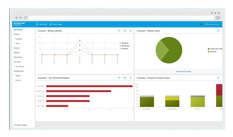The image size is (233, 137).
Task: Click the browser address bar
Action: [121, 18]
